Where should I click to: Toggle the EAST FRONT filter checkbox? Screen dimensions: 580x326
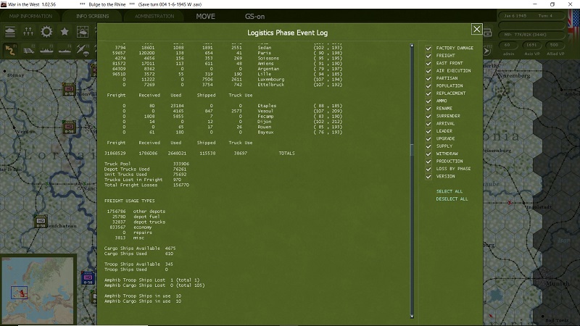click(428, 63)
